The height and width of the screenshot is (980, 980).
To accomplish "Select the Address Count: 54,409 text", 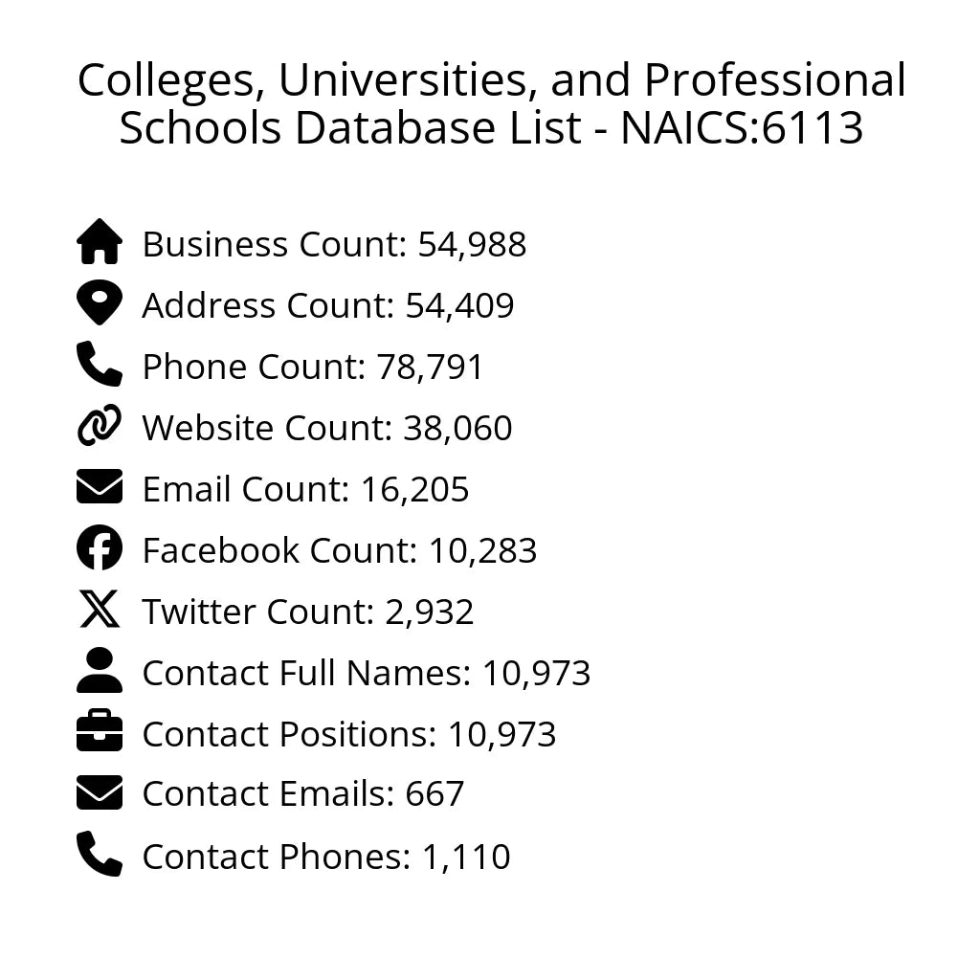I will click(328, 306).
